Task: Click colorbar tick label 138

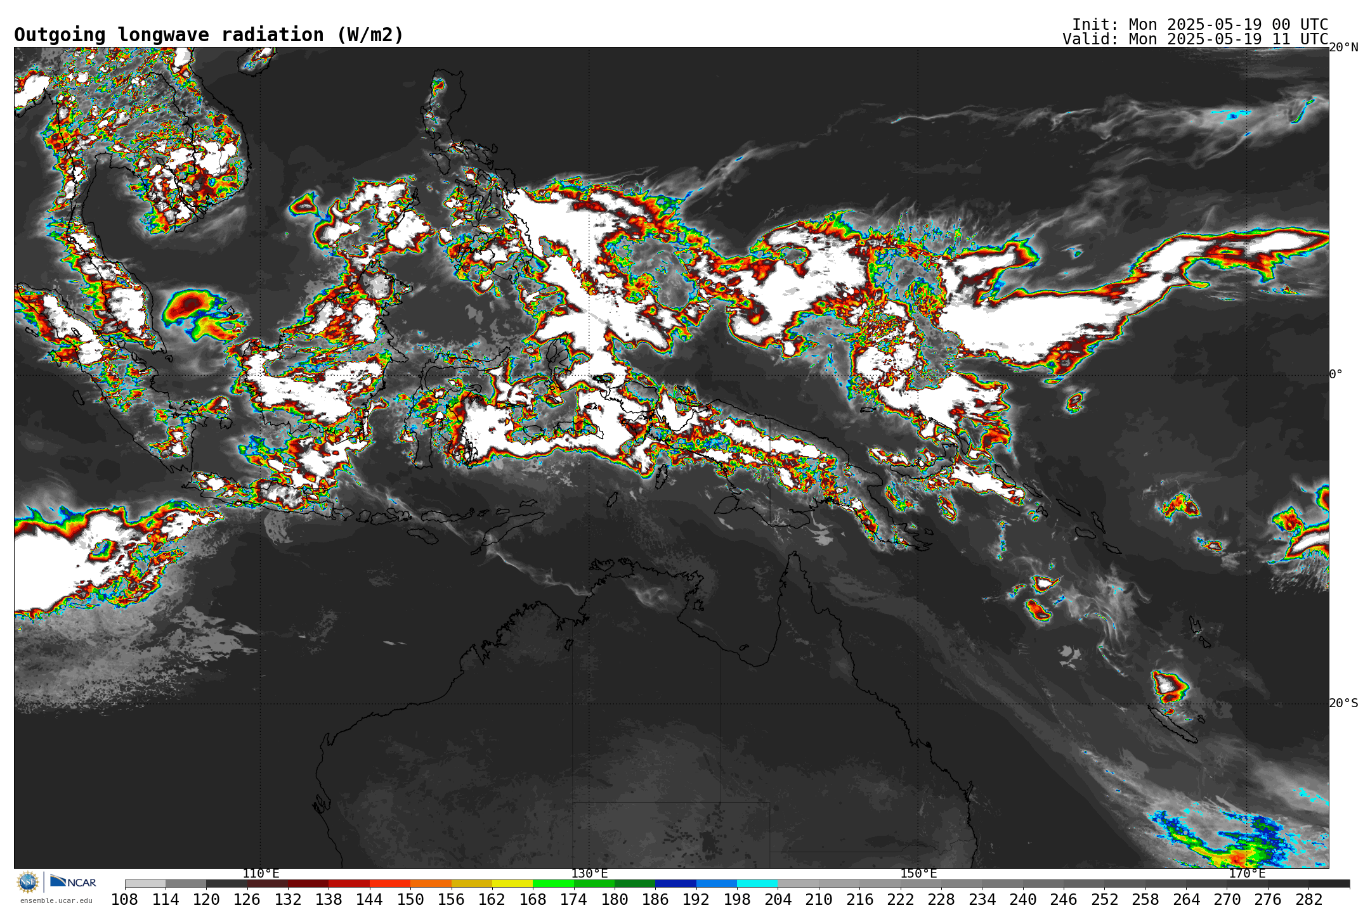Action: pos(329,900)
